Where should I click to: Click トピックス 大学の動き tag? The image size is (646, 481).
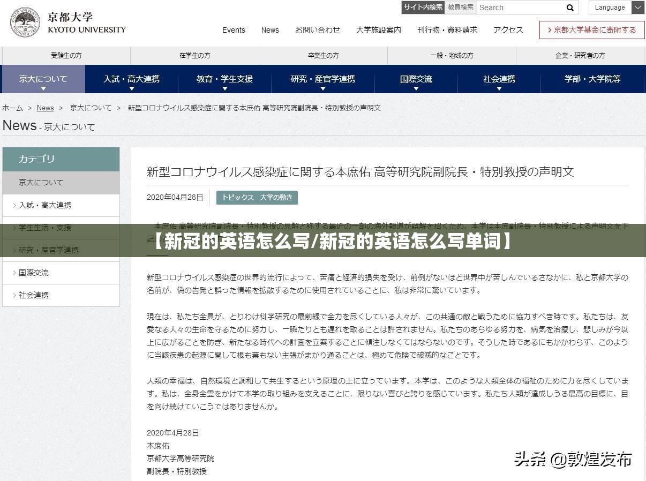[x=257, y=198]
